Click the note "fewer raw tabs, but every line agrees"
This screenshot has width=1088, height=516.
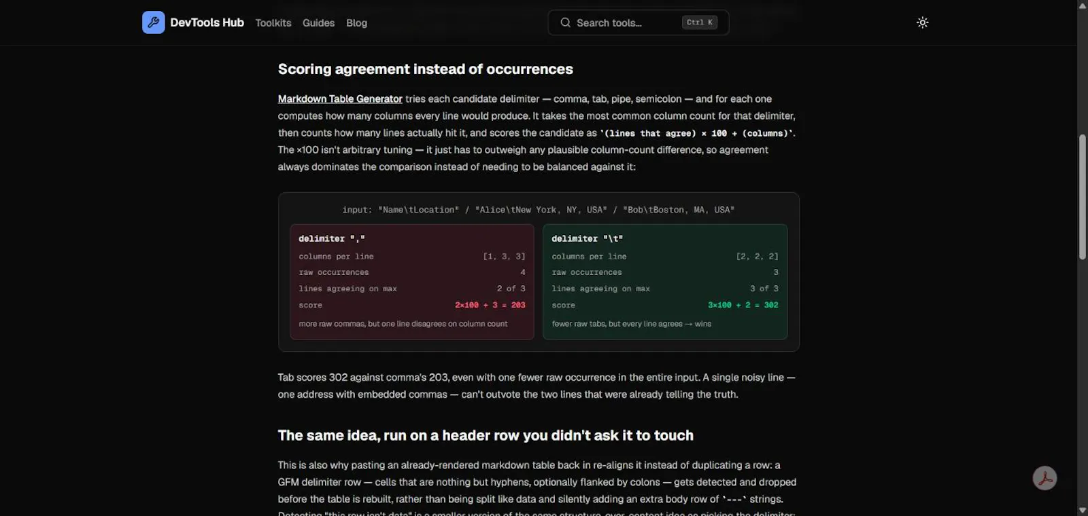click(x=632, y=324)
